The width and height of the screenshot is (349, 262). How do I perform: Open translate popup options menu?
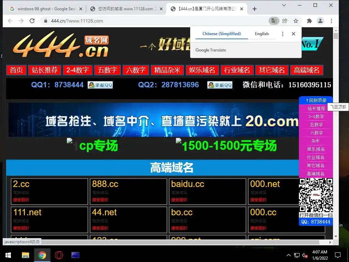coord(283,34)
